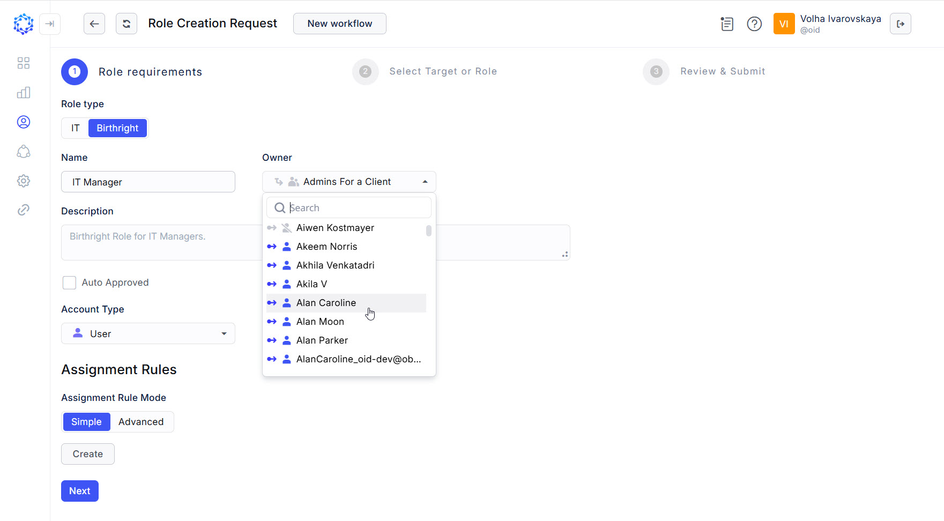Open the task list icon in header
944x521 pixels.
[727, 24]
